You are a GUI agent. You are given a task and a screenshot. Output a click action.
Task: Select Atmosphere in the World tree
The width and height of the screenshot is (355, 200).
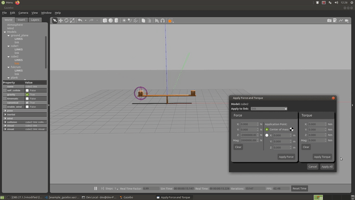pos(15,25)
